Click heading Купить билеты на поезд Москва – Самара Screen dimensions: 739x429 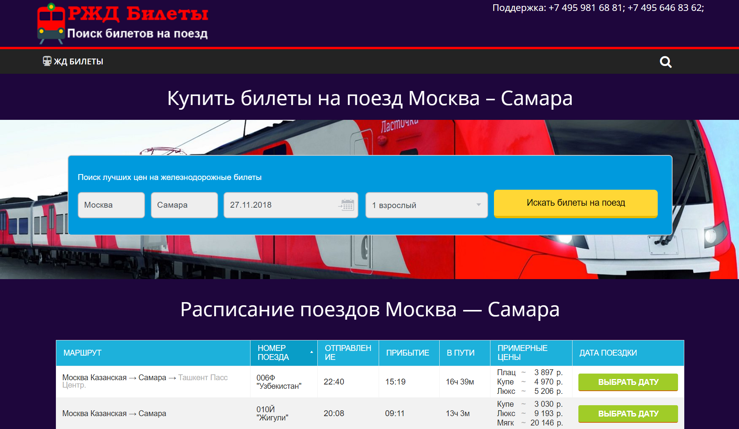[370, 98]
